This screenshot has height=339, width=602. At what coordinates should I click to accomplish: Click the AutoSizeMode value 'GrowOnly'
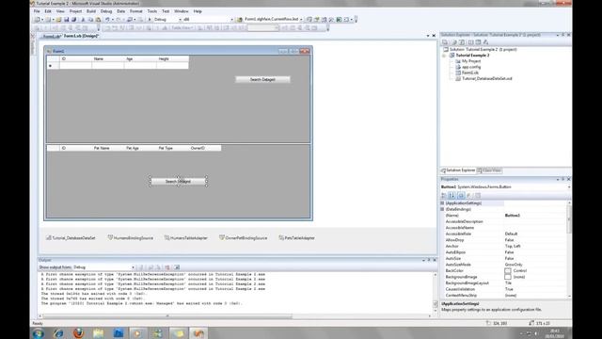(514, 265)
